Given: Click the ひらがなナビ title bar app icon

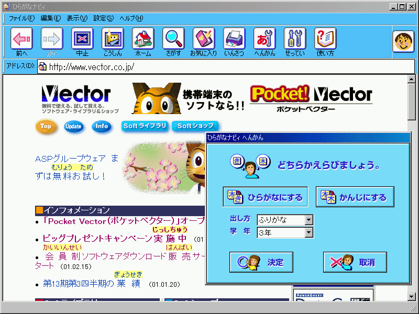Looking at the screenshot, I should [x=6, y=6].
